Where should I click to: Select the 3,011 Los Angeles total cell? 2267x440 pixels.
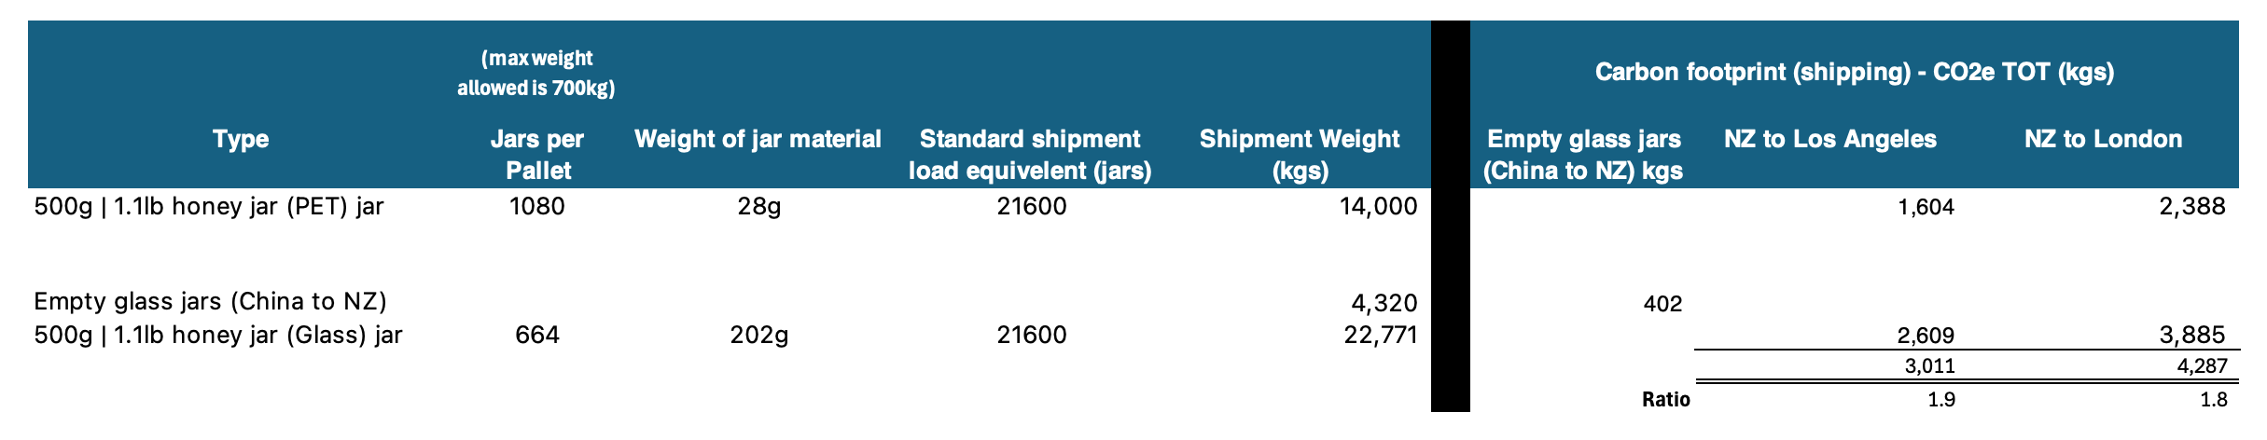click(1929, 366)
